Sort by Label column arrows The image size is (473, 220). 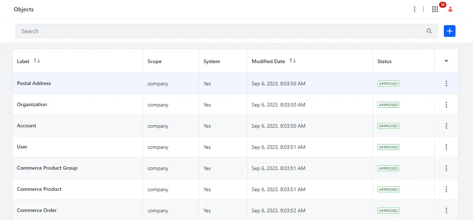[x=37, y=61]
